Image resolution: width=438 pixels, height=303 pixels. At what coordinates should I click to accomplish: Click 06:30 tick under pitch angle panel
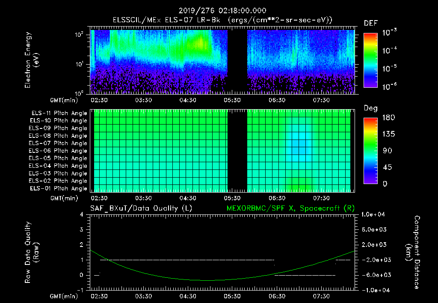click(277, 198)
